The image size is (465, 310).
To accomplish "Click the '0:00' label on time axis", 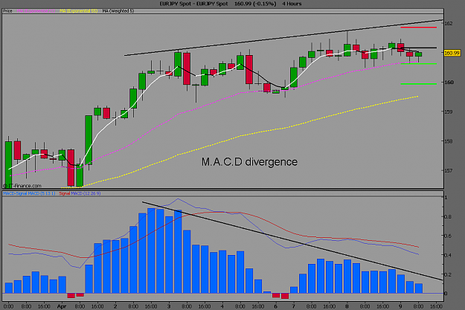I will point(8,306).
